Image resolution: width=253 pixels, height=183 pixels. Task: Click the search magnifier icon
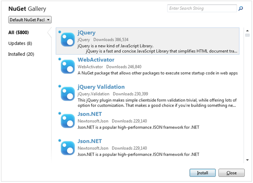point(241,9)
